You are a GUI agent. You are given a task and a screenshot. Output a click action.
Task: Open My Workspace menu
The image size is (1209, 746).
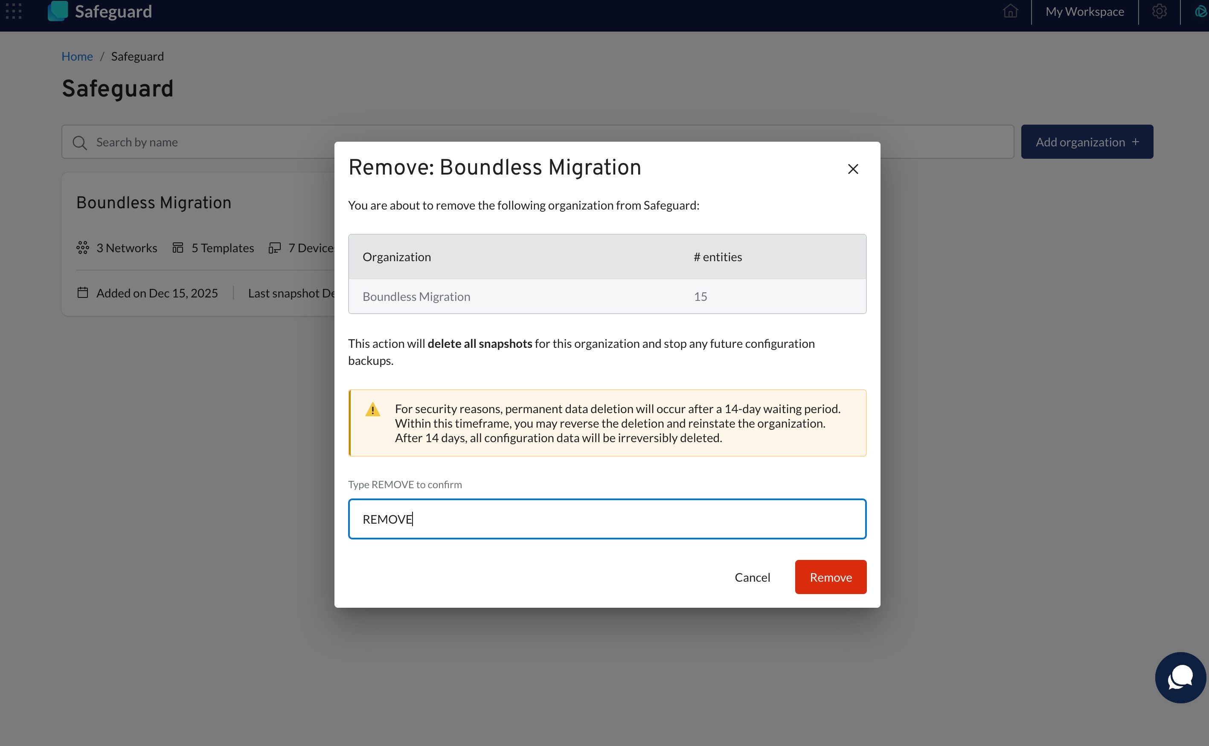pyautogui.click(x=1085, y=12)
